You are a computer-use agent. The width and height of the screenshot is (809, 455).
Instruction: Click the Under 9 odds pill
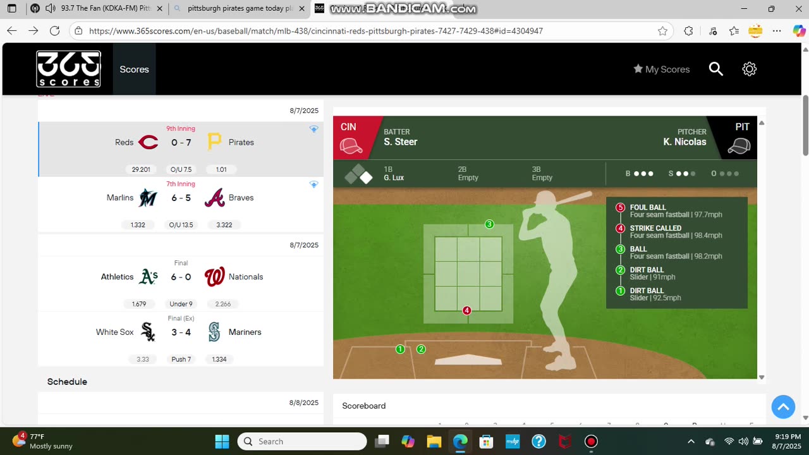[x=181, y=304]
